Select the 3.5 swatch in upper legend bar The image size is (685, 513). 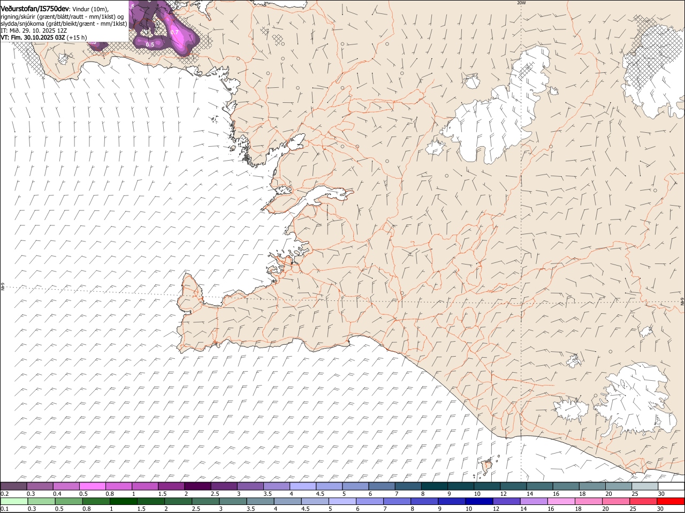point(276,486)
